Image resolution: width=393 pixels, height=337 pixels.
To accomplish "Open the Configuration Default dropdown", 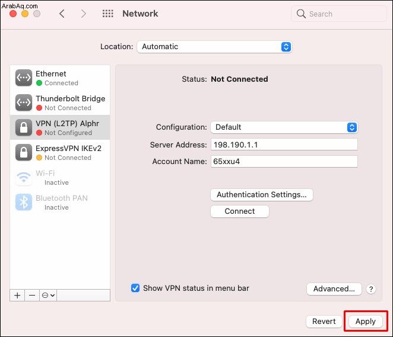I will [284, 127].
